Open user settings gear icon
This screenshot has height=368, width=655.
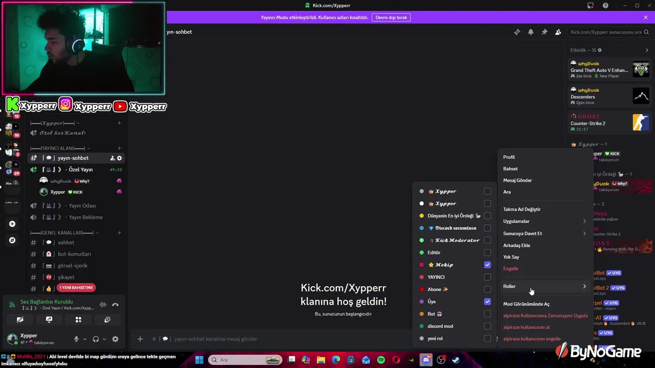115,339
